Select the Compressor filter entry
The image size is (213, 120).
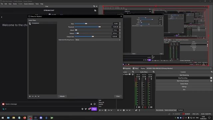[x=43, y=23]
